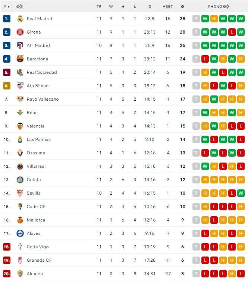This screenshot has height=283, width=248.
Task: Sort table by rank column header
Action: pos(6,7)
